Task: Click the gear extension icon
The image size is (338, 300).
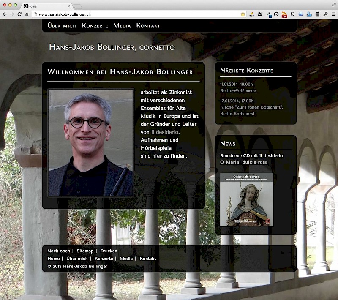Action: (x=260, y=14)
